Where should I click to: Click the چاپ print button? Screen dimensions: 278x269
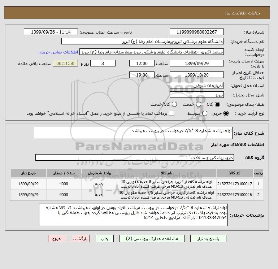coord(105,239)
